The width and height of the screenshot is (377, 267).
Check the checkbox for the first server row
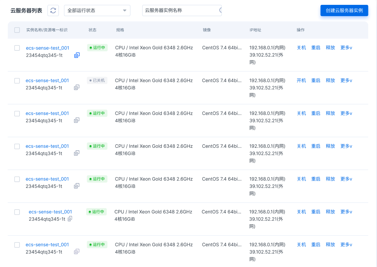(17, 48)
